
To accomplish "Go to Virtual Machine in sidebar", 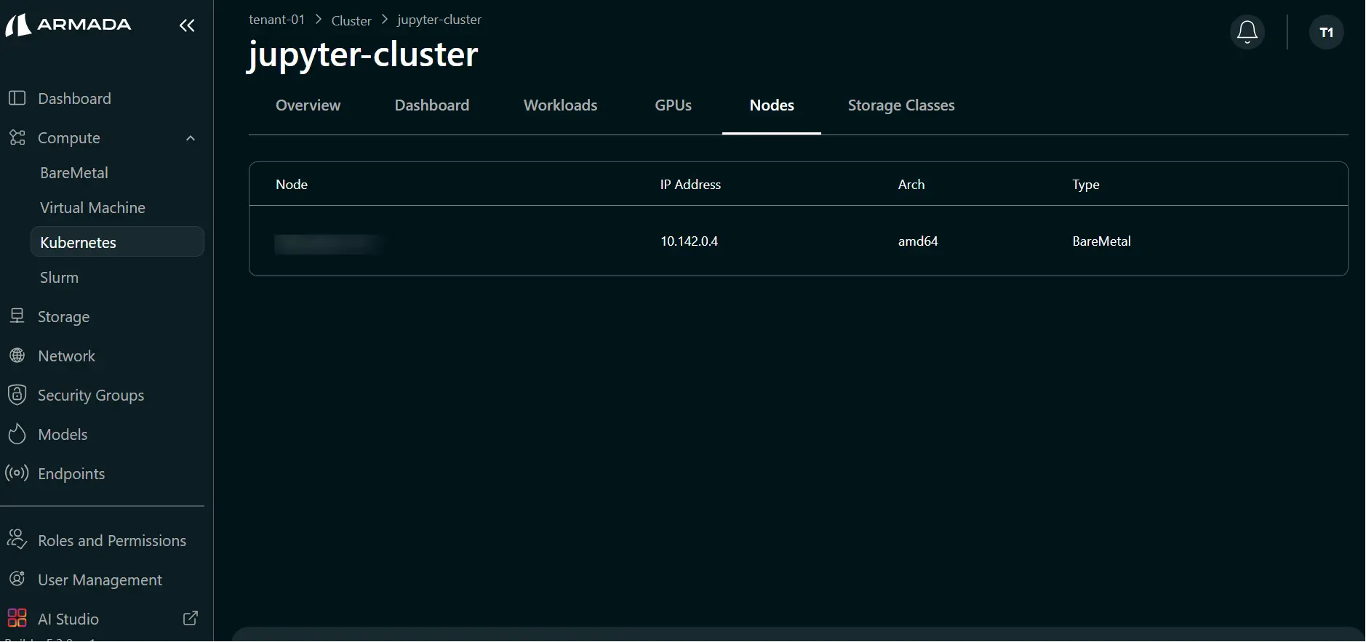I will [93, 208].
